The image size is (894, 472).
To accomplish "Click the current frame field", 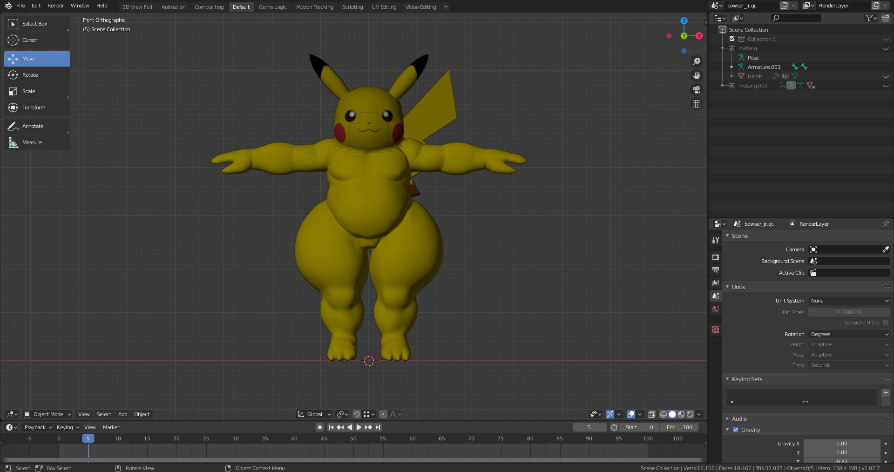I will [x=589, y=427].
